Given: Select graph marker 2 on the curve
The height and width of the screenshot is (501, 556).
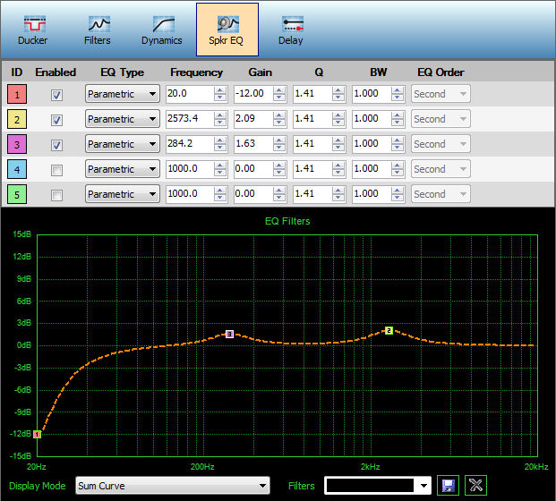Looking at the screenshot, I should [389, 331].
